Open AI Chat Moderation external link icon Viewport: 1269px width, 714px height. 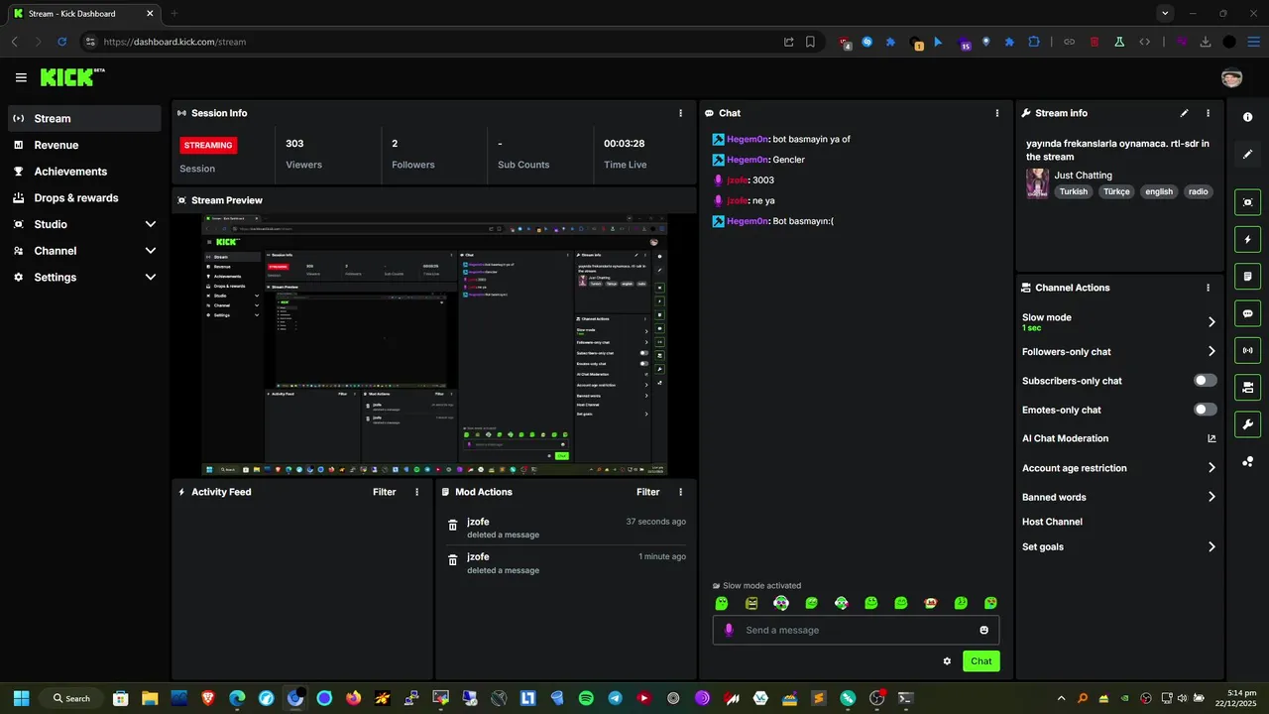1211,438
